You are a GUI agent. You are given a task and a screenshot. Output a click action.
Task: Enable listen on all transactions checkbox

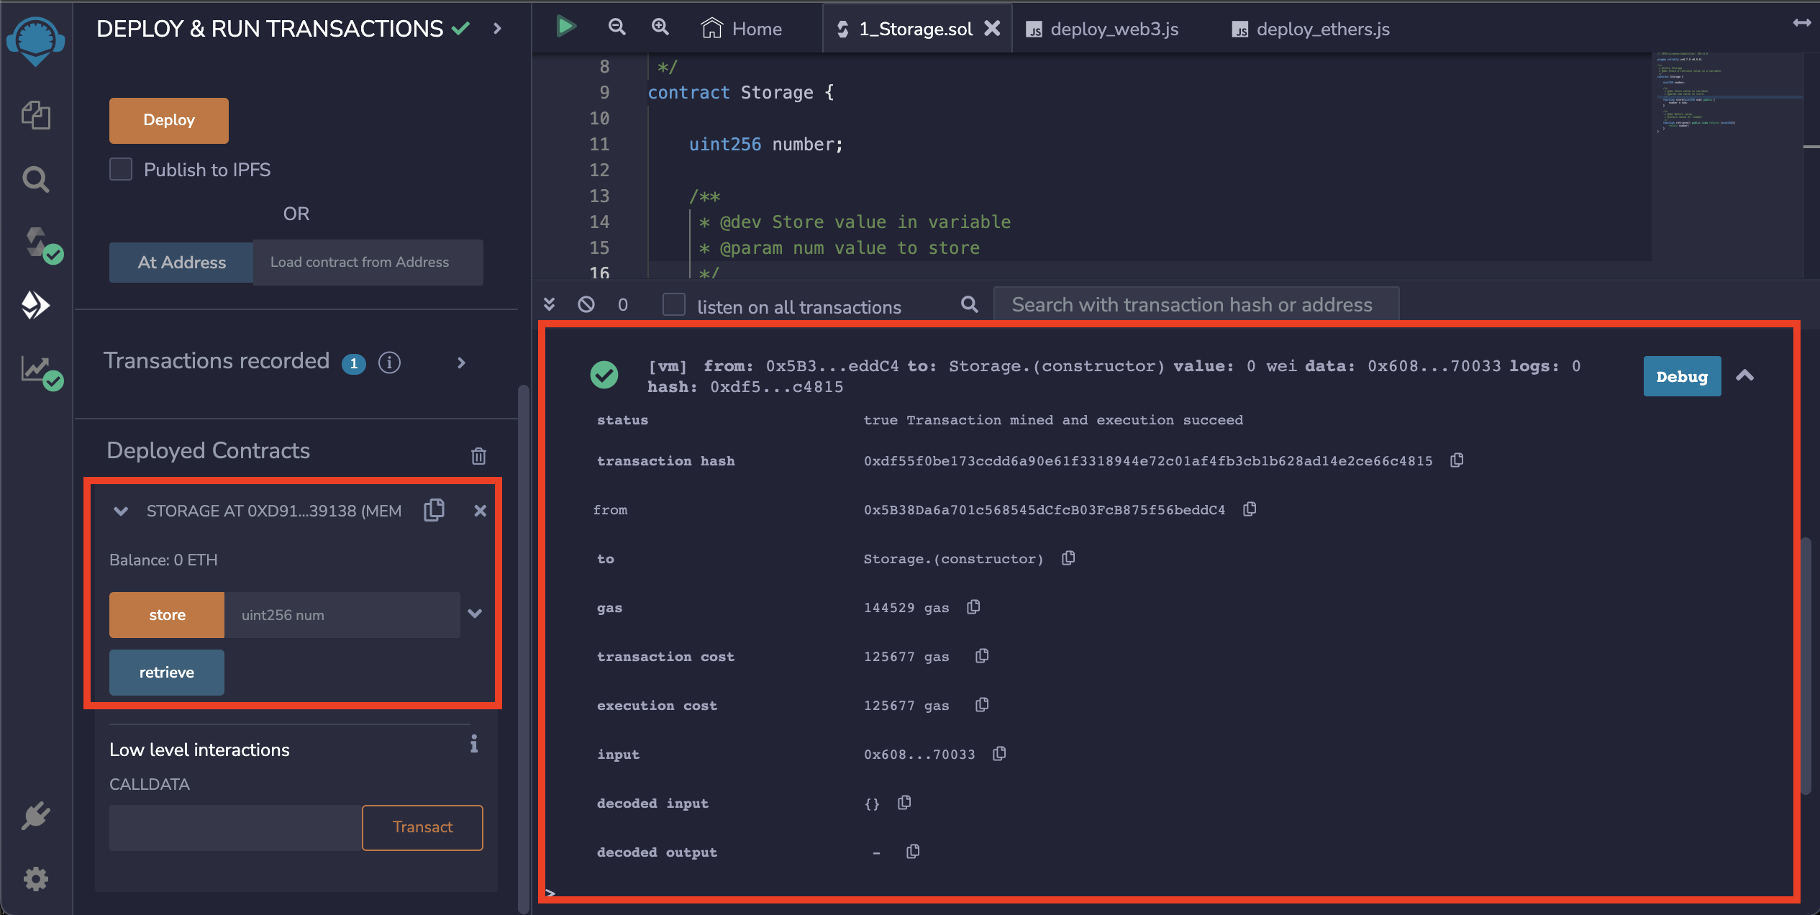point(674,304)
